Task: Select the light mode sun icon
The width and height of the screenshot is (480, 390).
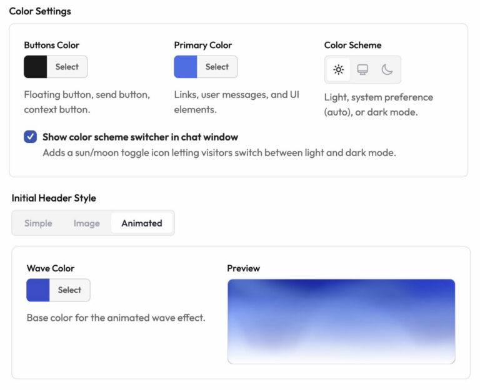Action: [338, 69]
